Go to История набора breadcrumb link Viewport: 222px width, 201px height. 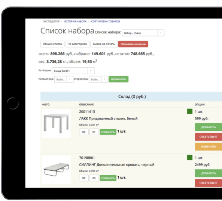point(75,21)
